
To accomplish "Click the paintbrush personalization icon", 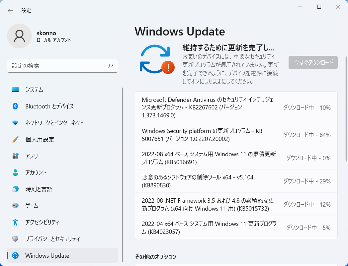I will (15, 139).
